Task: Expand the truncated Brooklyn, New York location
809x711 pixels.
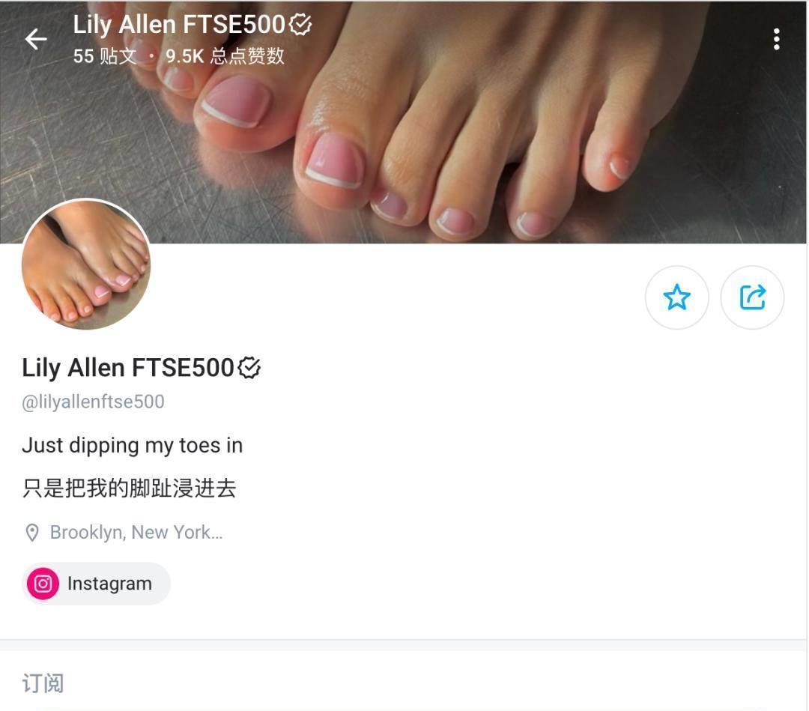Action: tap(136, 532)
